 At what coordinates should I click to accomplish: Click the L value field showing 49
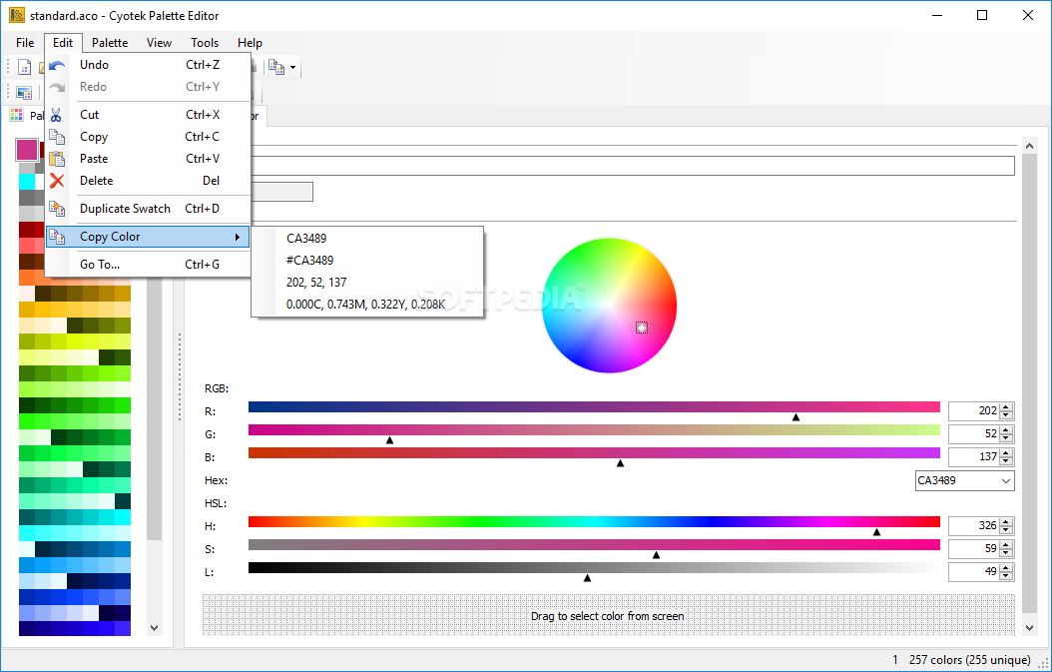(974, 572)
